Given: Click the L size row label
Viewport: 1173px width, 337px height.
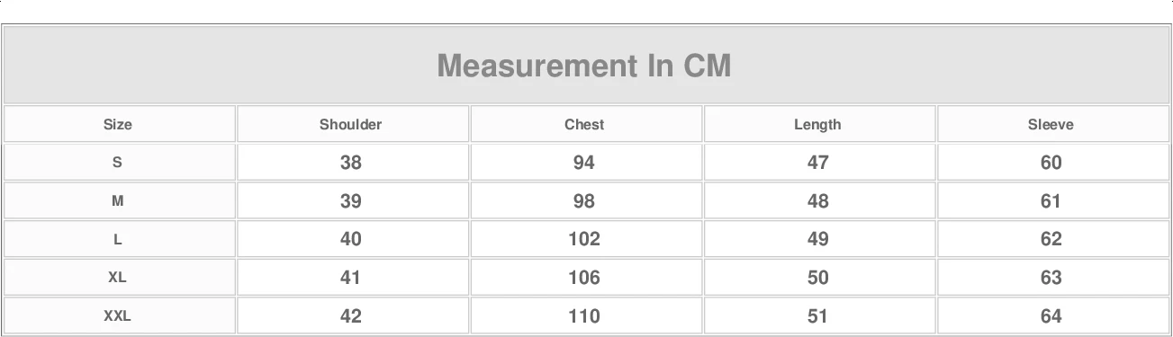Looking at the screenshot, I should coord(117,240).
